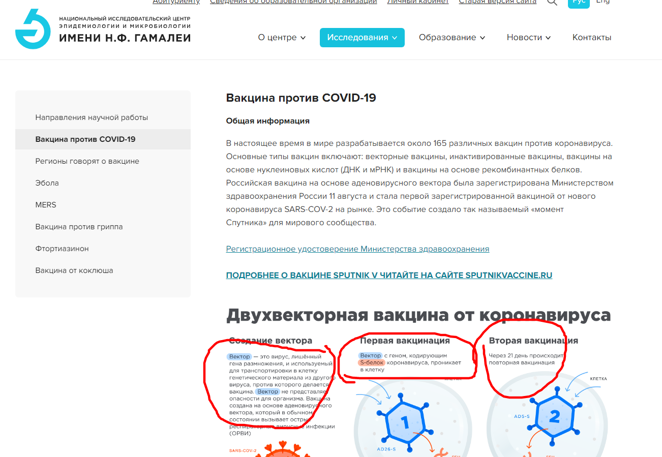Image resolution: width=662 pixels, height=457 pixels.
Task: Expand the Исследования menu
Action: pos(362,38)
